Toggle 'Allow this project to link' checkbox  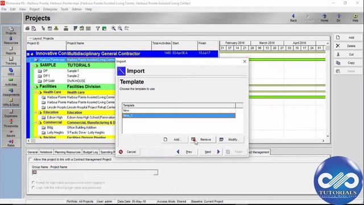coord(30,159)
